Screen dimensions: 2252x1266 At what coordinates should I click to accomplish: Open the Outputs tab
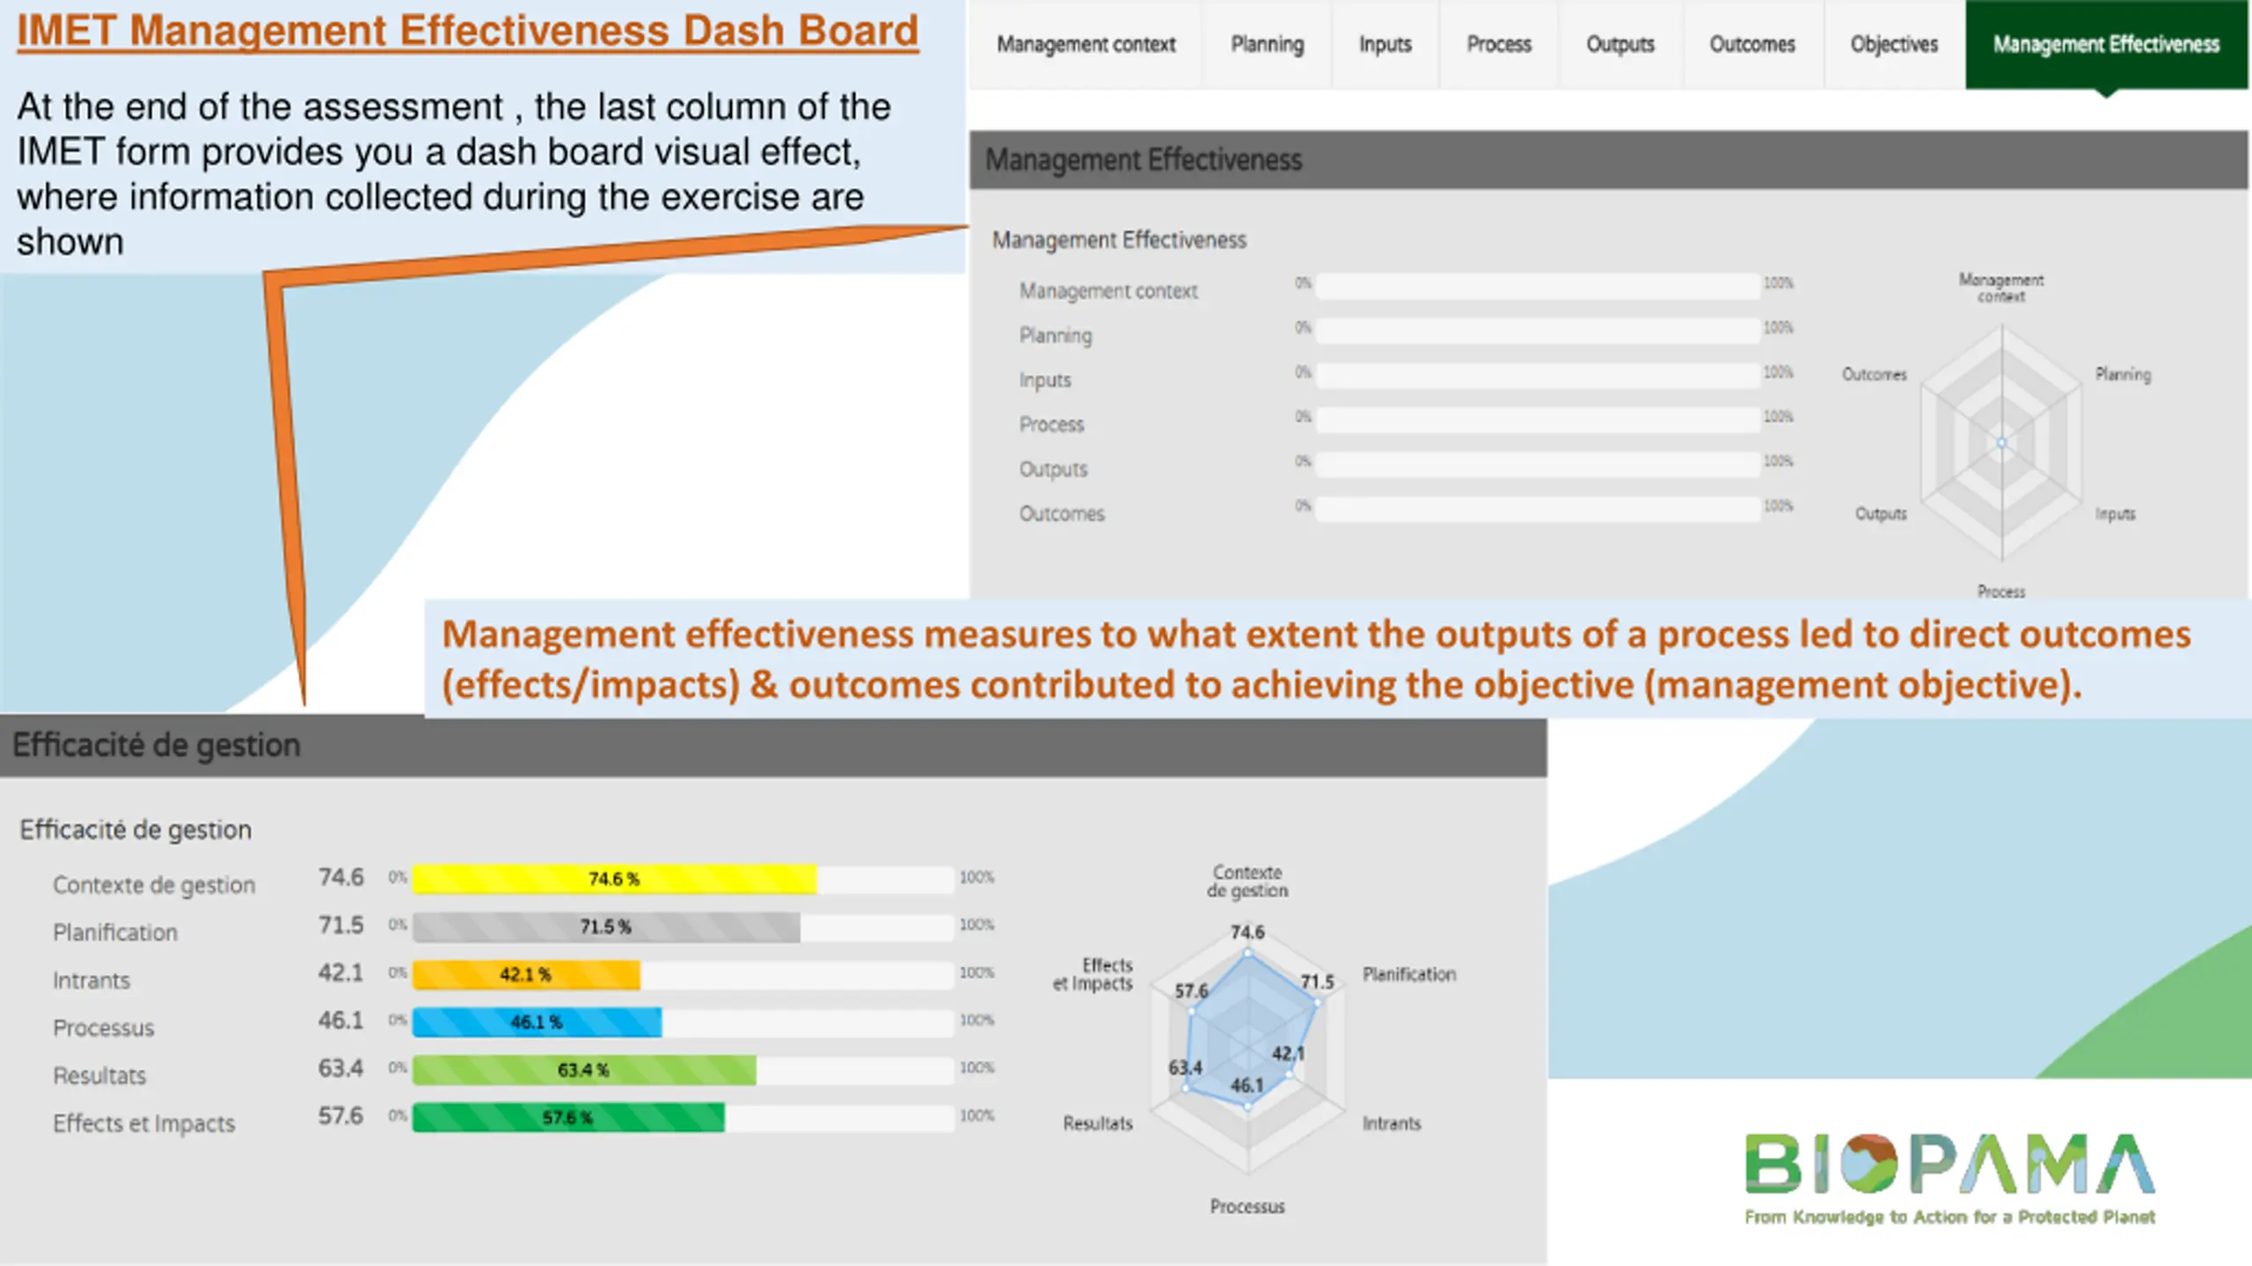tap(1620, 44)
